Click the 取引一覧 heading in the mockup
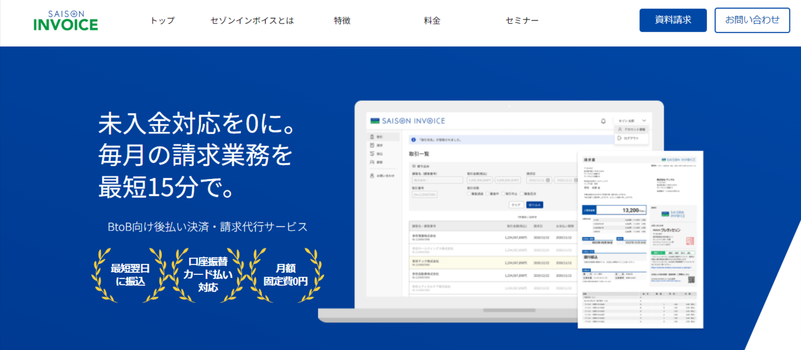Viewport: 801px width, 350px height. coord(419,154)
